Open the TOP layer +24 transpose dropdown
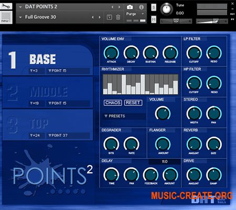 coord(36,136)
